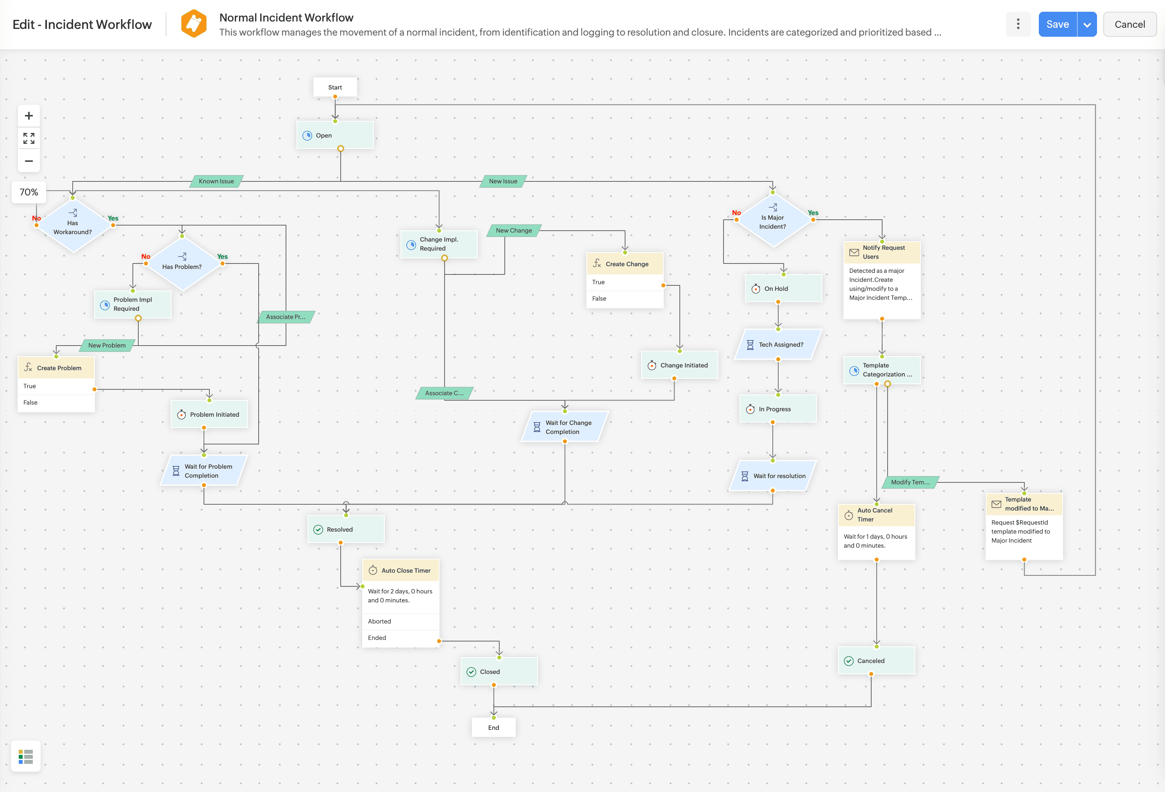Click the Cancel button
This screenshot has width=1165, height=792.
(1129, 23)
